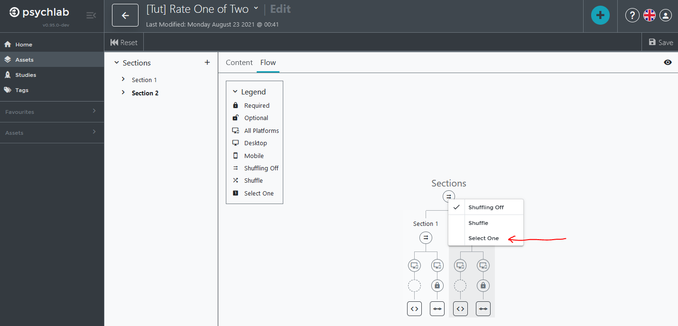Click the Section 1 shuffle settings icon
Image resolution: width=678 pixels, height=326 pixels.
426,237
